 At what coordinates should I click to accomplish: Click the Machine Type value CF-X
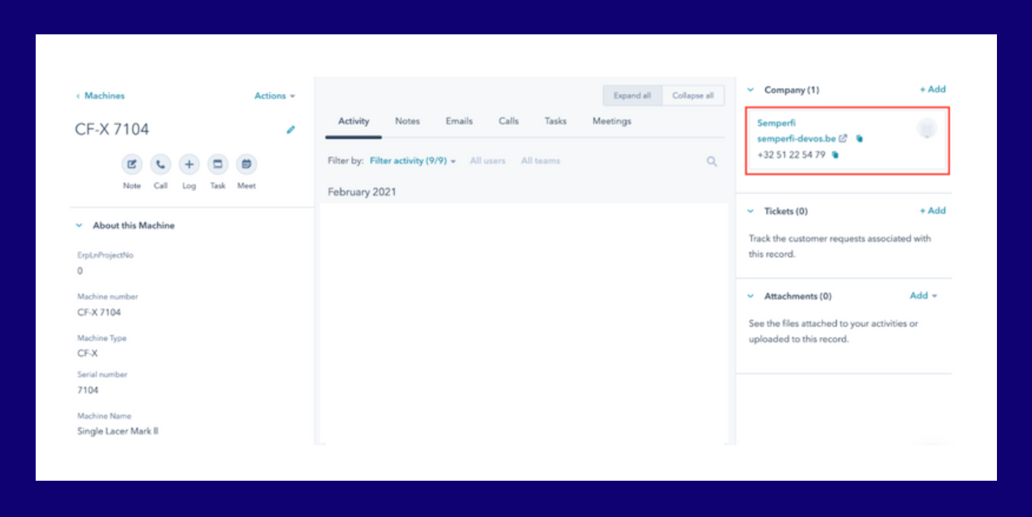point(88,353)
